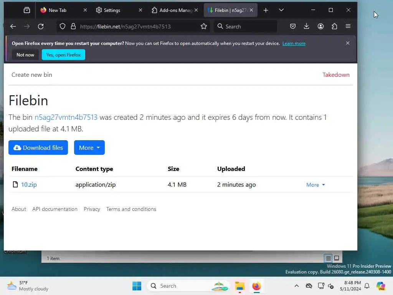This screenshot has height=295, width=393.
Task: Close the Filebin tab
Action: 252,10
